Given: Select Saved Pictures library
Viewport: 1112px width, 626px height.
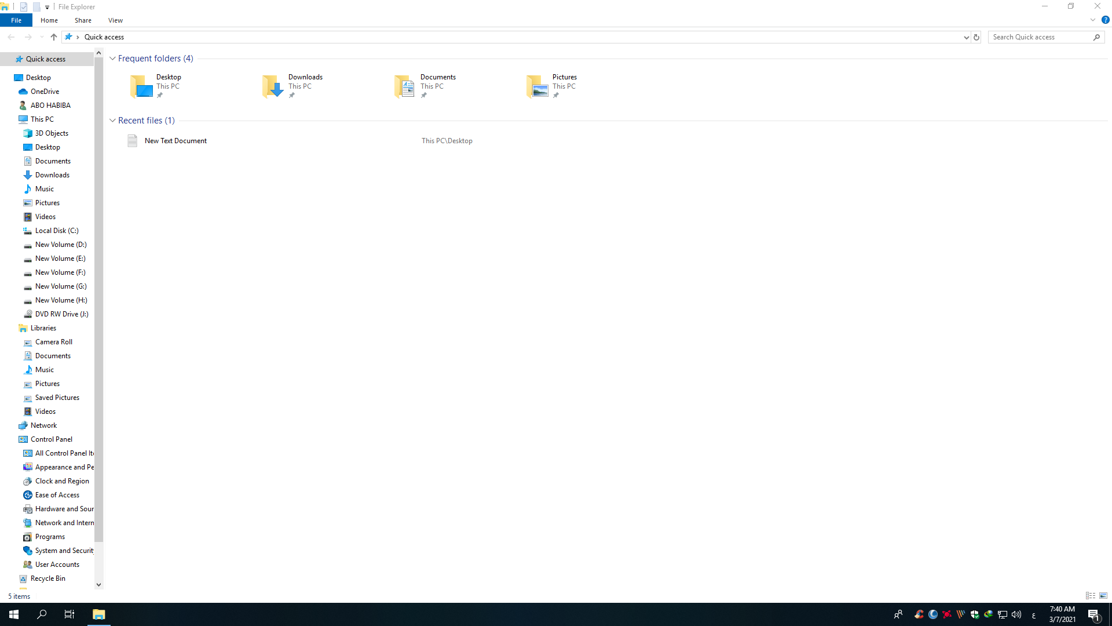Looking at the screenshot, I should pos(57,398).
